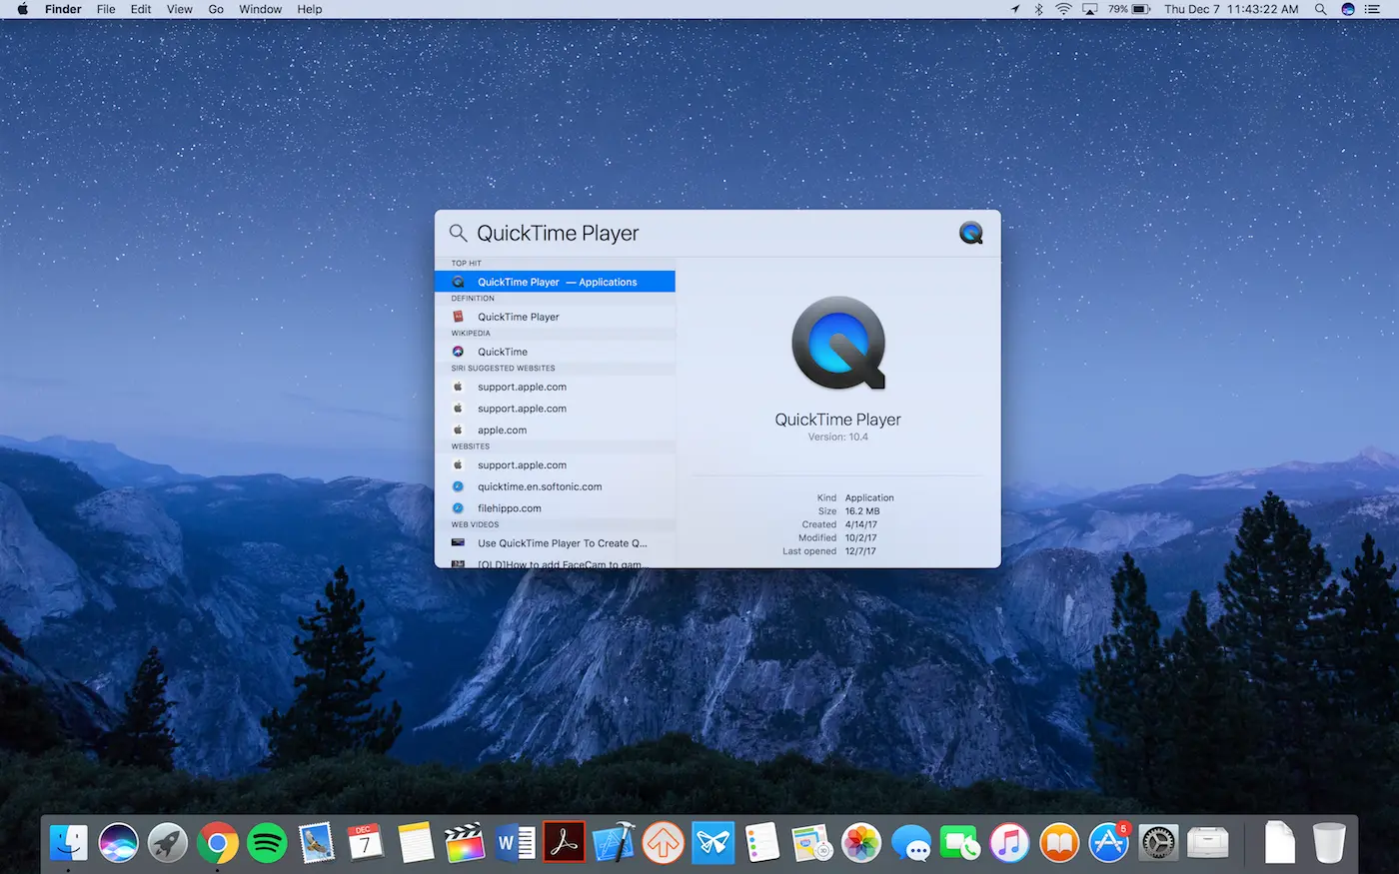Viewport: 1399px width, 874px height.
Task: Open filehippo.com website result
Action: pos(555,508)
